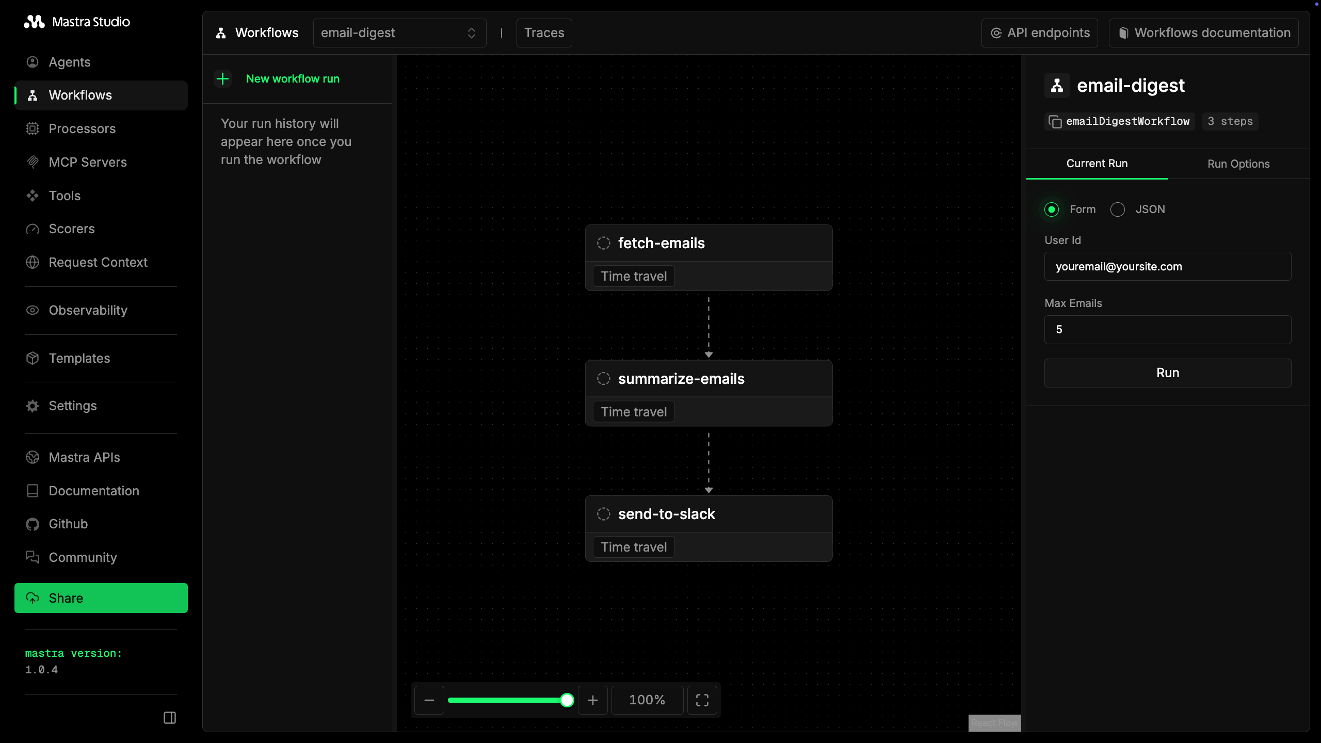Click the zoom-out minus control

tap(429, 700)
